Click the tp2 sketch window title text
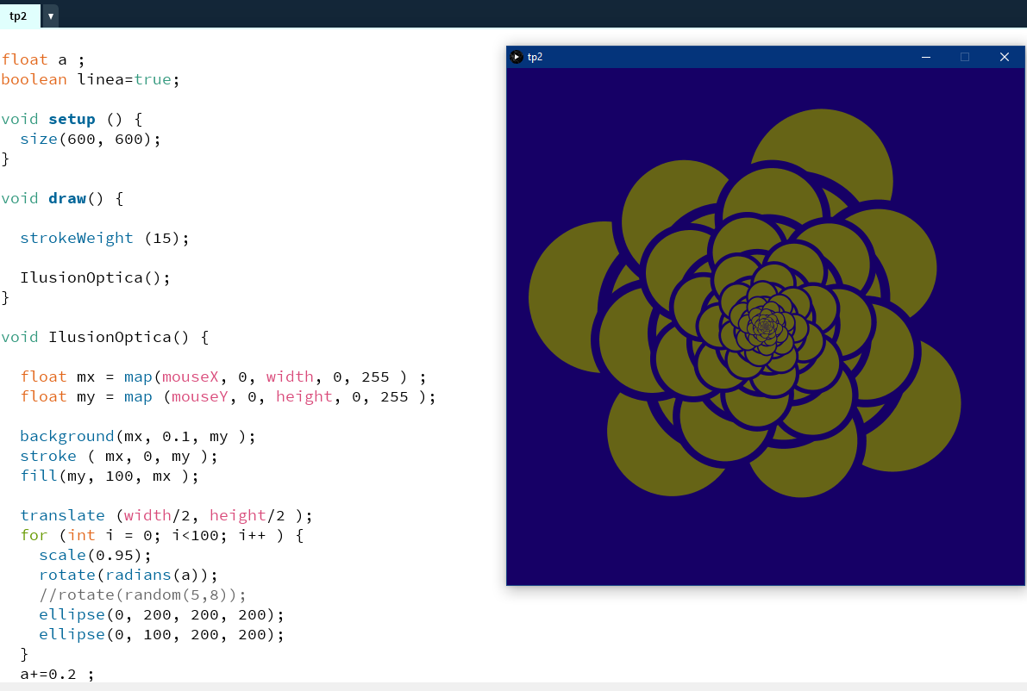This screenshot has width=1027, height=691. coord(535,57)
